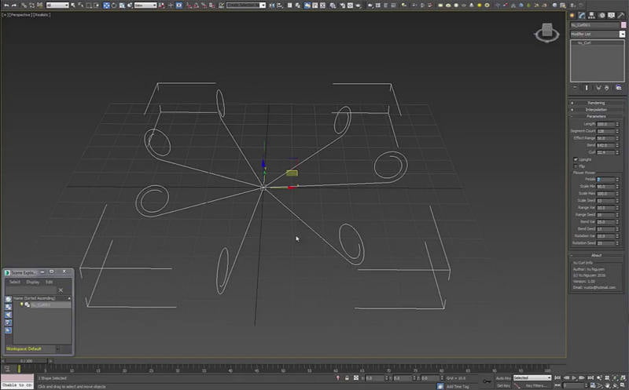Screen dimensions: 629x390
Task: Select the Move tool in the toolbar
Action: tap(107, 5)
